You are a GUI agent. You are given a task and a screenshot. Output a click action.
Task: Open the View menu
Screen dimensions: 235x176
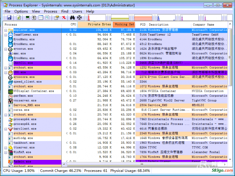36,11
